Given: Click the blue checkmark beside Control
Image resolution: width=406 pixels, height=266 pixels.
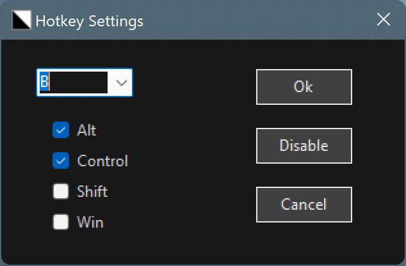Looking at the screenshot, I should point(61,161).
